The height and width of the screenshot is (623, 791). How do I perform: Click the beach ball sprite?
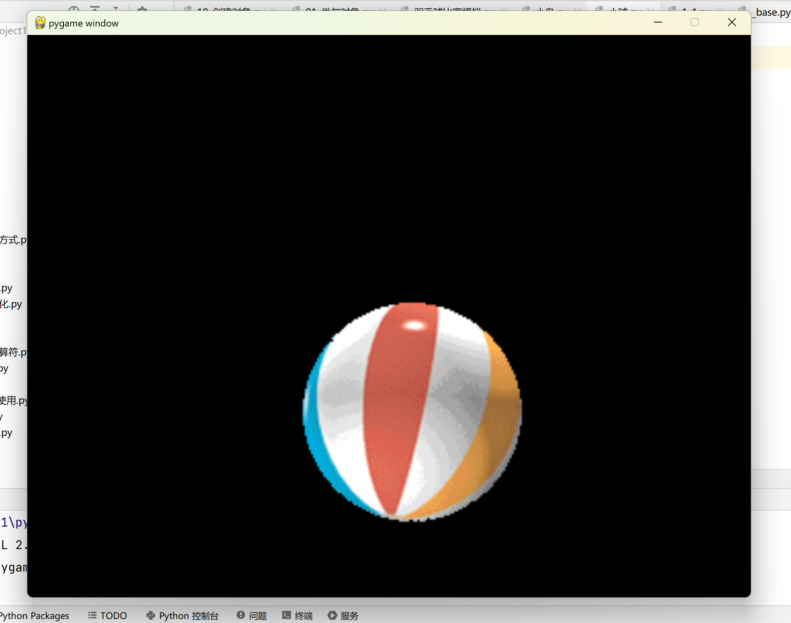(x=412, y=412)
